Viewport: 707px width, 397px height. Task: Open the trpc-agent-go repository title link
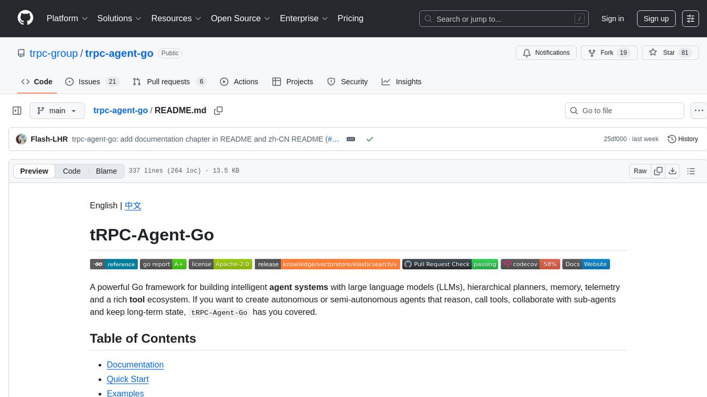coord(119,53)
